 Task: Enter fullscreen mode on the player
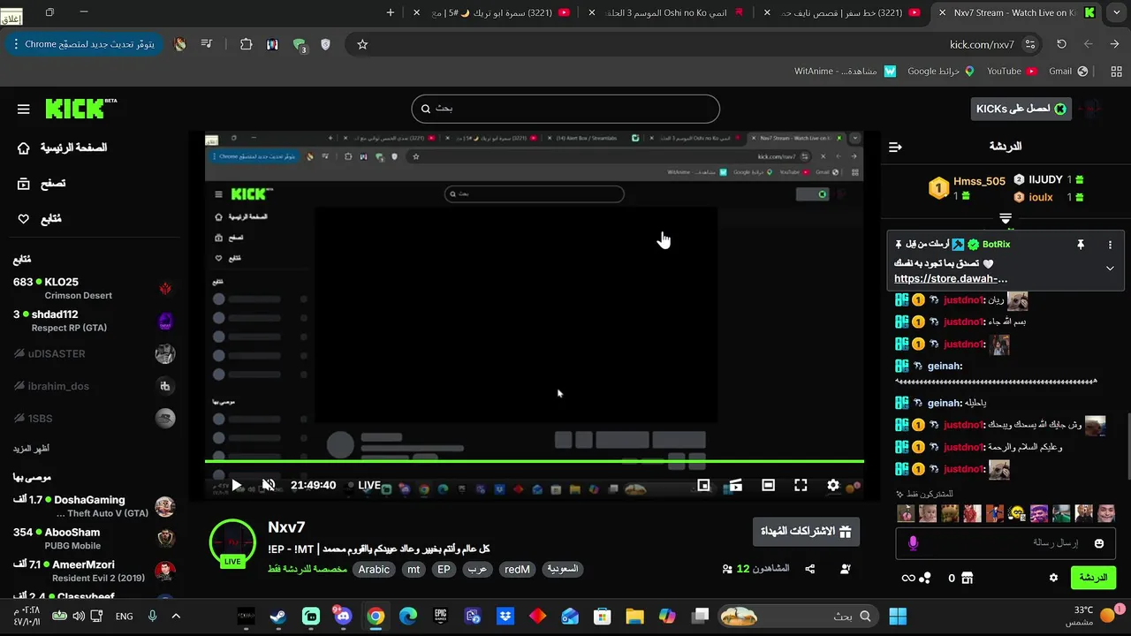[801, 485]
